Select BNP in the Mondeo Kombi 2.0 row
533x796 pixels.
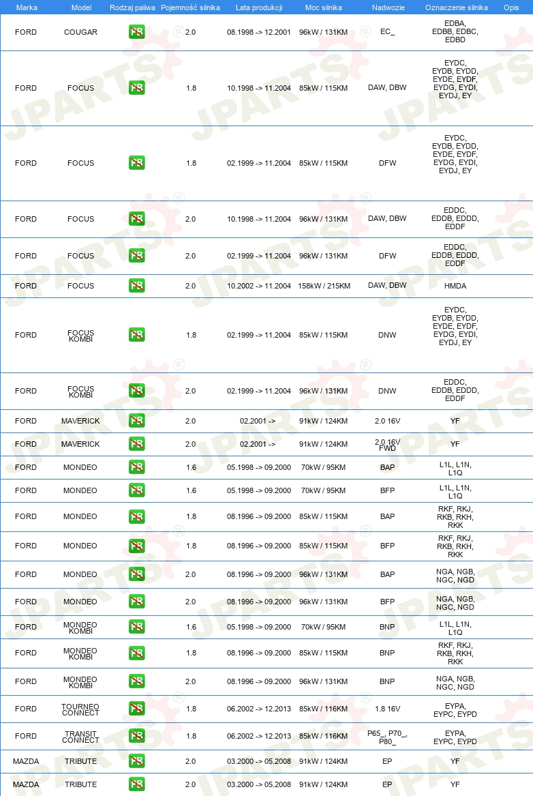(x=387, y=681)
